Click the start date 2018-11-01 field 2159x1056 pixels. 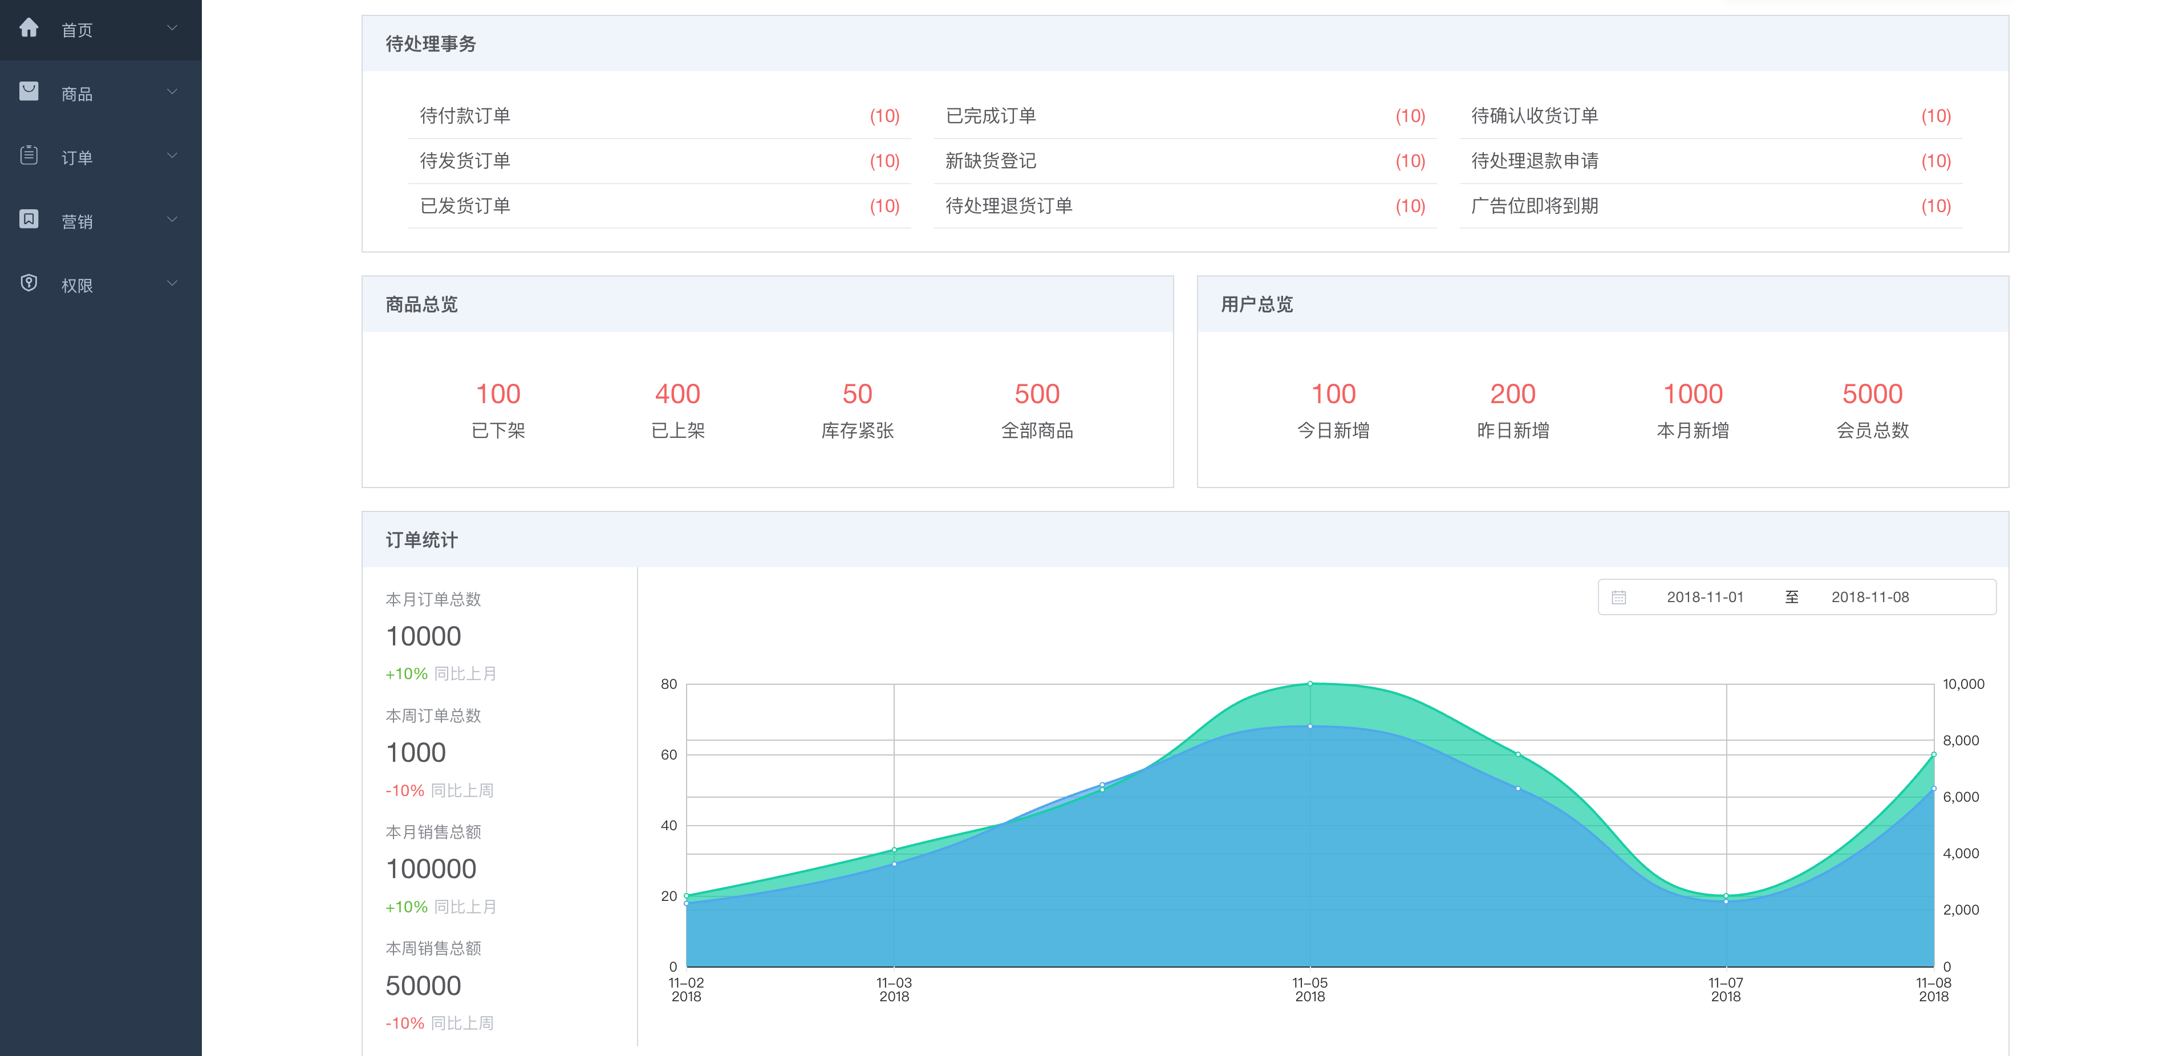click(1705, 598)
